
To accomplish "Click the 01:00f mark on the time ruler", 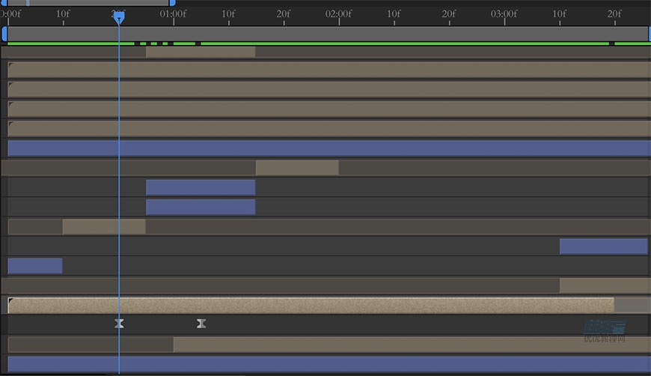I will click(x=174, y=15).
